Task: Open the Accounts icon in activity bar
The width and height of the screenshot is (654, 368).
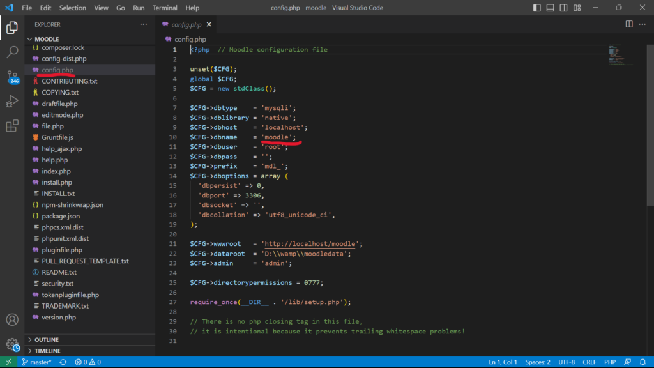Action: (12, 319)
